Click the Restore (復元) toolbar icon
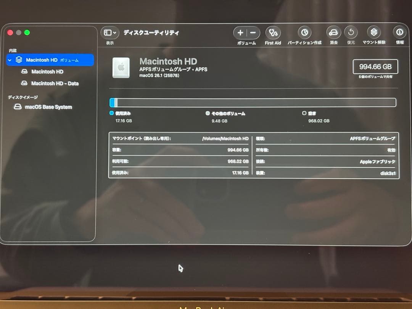Viewport: 412px width, 309px height. click(351, 33)
